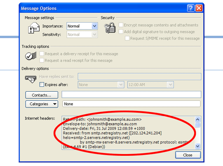Enable delivery receipt request checkbox
The width and height of the screenshot is (223, 166).
point(42,53)
